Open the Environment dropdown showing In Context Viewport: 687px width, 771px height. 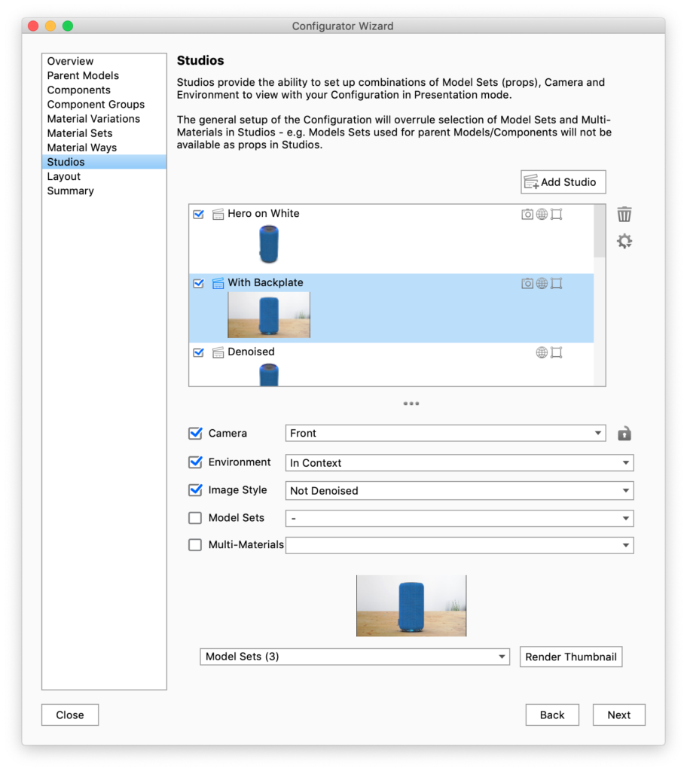click(x=460, y=463)
